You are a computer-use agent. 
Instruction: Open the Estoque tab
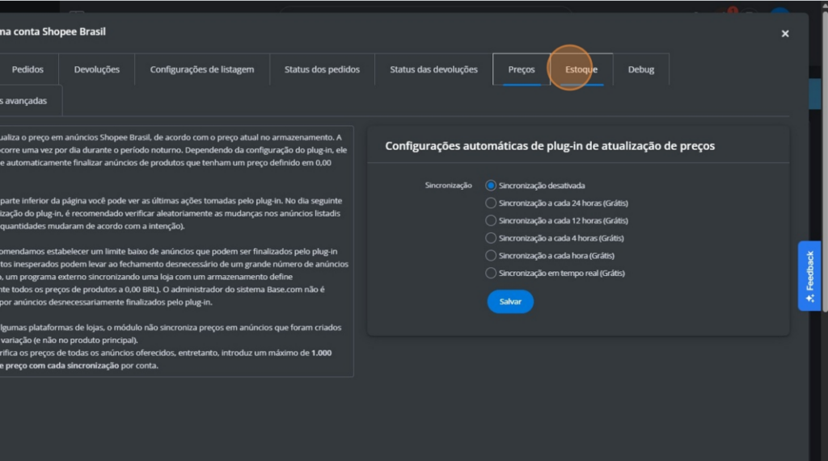[x=581, y=69]
